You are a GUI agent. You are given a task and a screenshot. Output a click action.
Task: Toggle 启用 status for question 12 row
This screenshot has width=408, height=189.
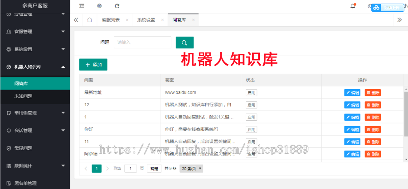coord(251,105)
